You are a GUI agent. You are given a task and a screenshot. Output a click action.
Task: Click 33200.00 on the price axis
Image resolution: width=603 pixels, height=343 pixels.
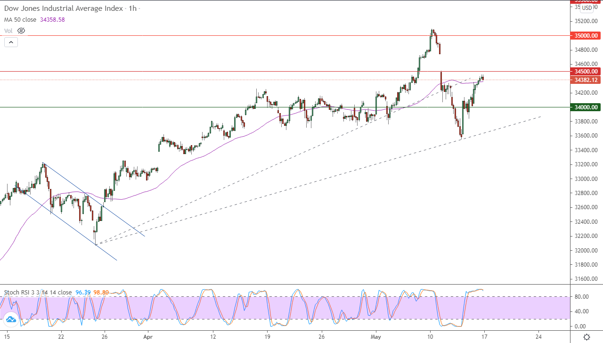coord(585,164)
